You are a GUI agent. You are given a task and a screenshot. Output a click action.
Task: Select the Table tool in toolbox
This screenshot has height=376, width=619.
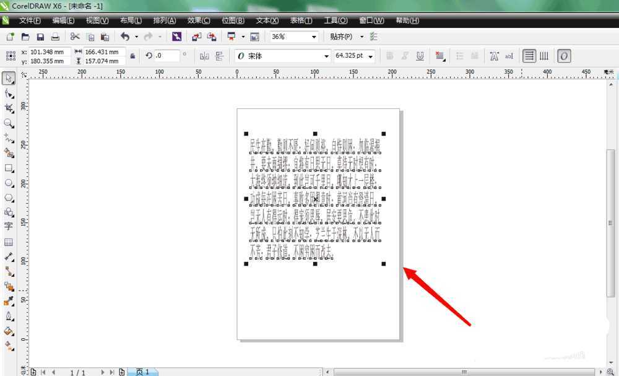tap(9, 242)
